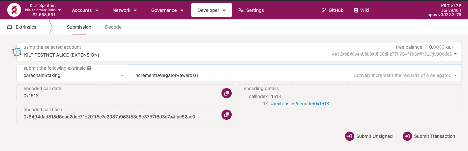Copy the encoded call data
This screenshot has height=151, width=468.
click(226, 93)
